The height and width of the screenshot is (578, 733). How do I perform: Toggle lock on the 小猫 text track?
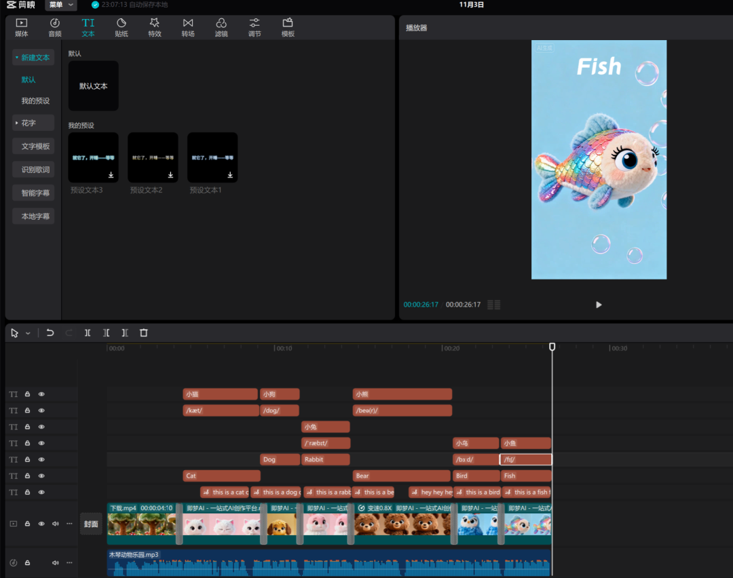pyautogui.click(x=28, y=394)
